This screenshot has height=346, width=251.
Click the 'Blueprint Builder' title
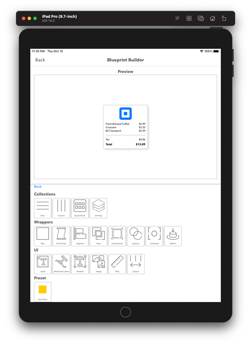(125, 60)
